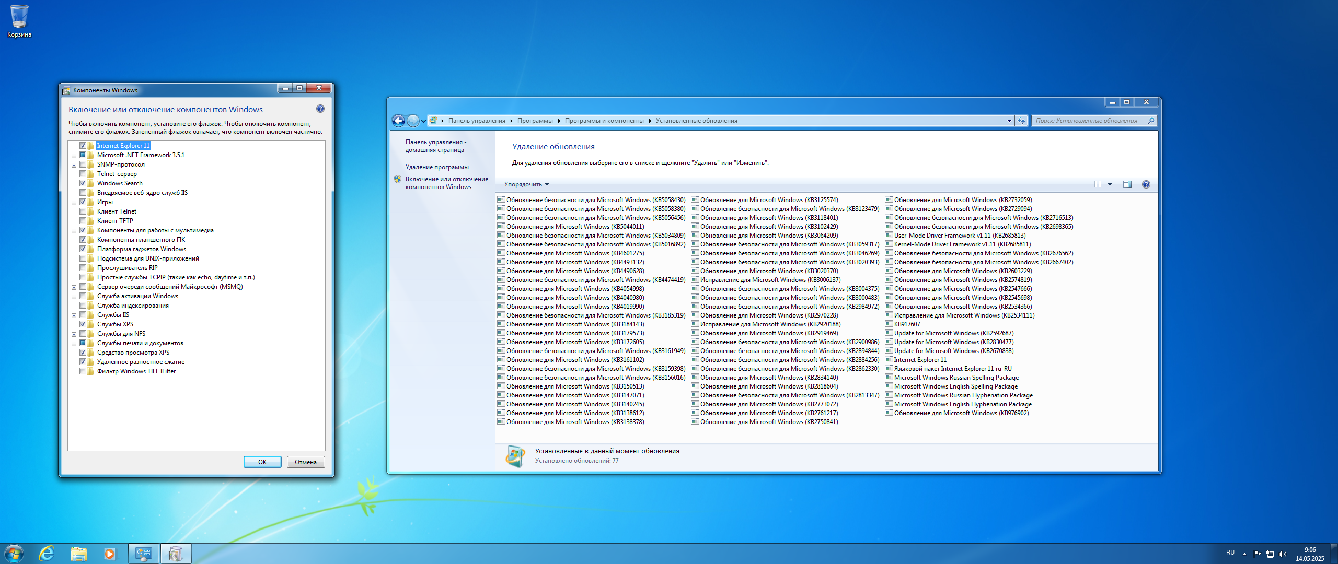
Task: Enable the Клиент Telnet checkbox
Action: (x=83, y=211)
